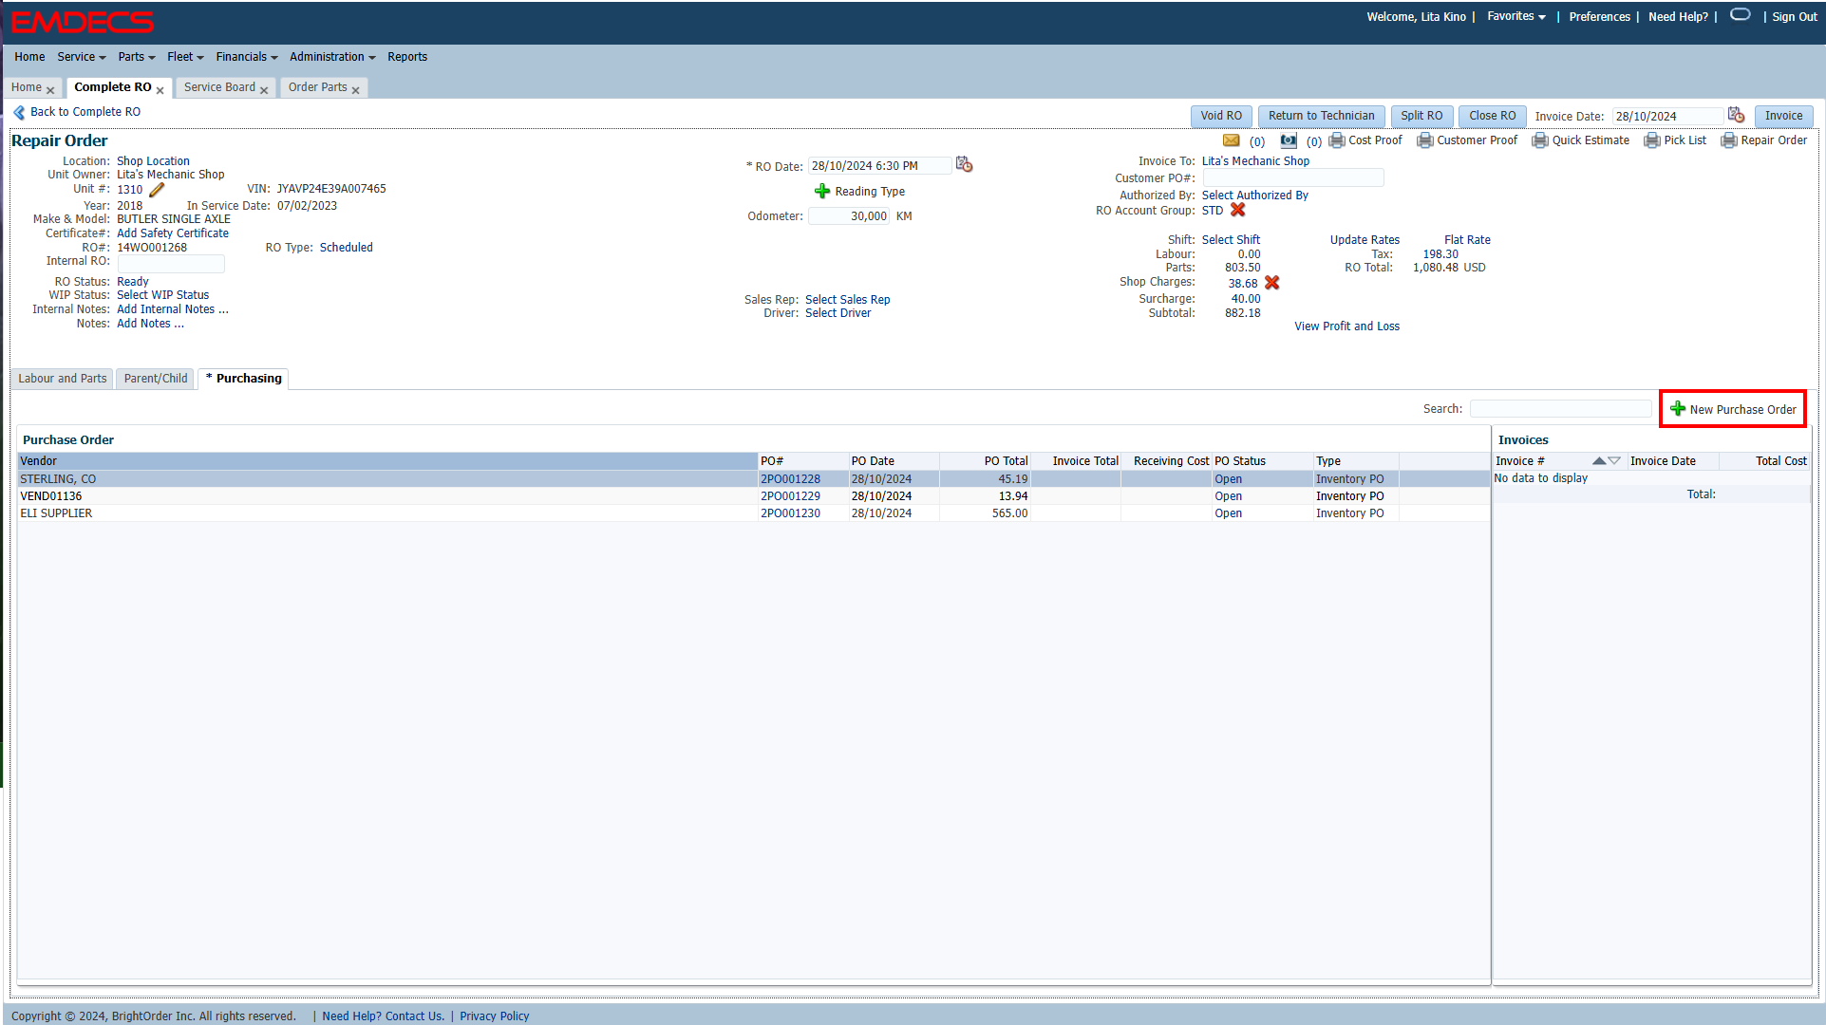Sort Invoice # column descending
This screenshot has width=1826, height=1025.
[1614, 460]
